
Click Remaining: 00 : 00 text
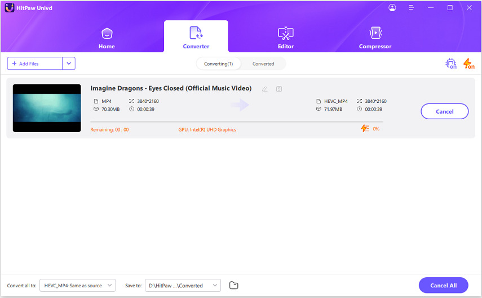tap(109, 130)
